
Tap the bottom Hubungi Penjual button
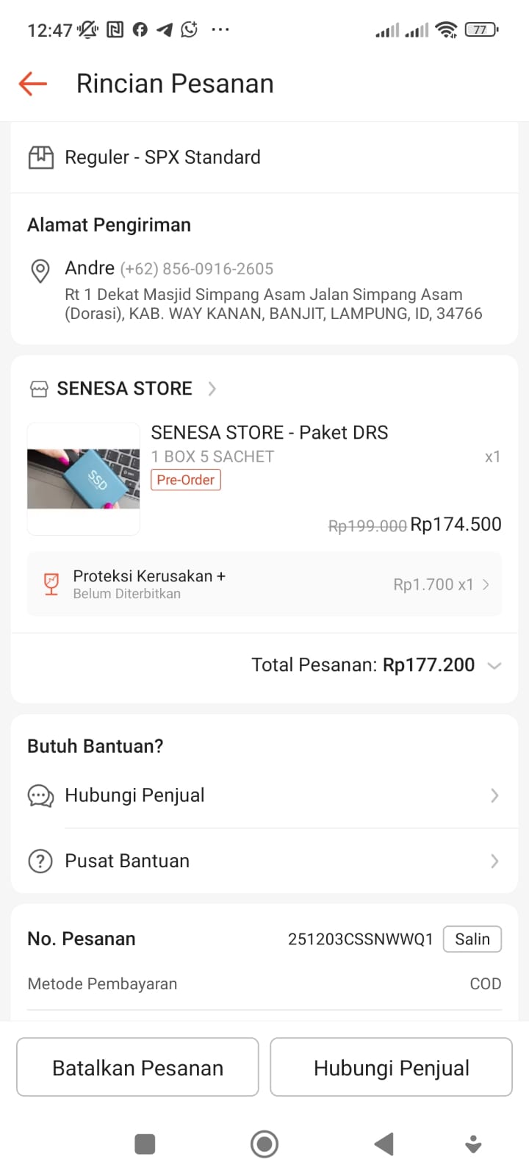click(391, 1067)
